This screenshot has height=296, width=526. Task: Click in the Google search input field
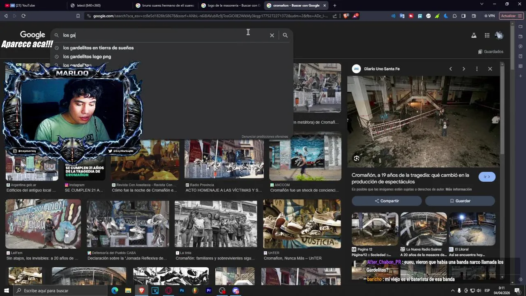164,35
